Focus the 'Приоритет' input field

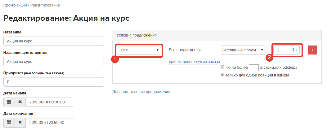pyautogui.click(x=54, y=82)
